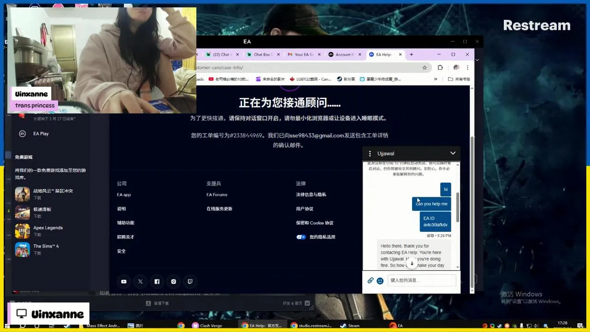Viewport: 590px width, 332px height.
Task: Open the 招聘英才 footer link
Action: coord(125,237)
